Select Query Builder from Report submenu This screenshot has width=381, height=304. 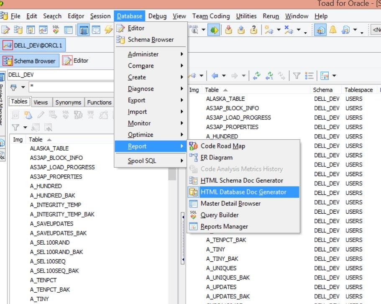(x=243, y=215)
